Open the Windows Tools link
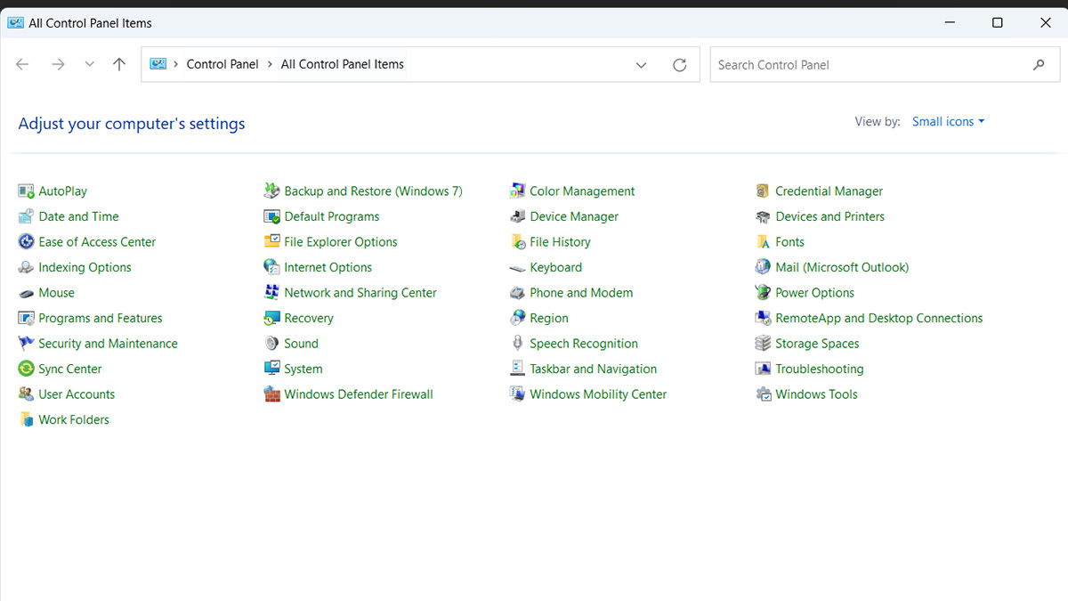The width and height of the screenshot is (1068, 601). tap(816, 394)
